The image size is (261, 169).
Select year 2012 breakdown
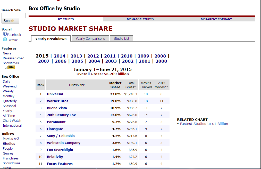(x=93, y=56)
